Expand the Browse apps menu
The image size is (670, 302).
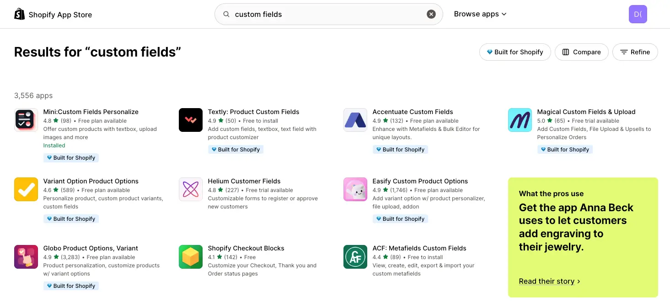(x=480, y=14)
